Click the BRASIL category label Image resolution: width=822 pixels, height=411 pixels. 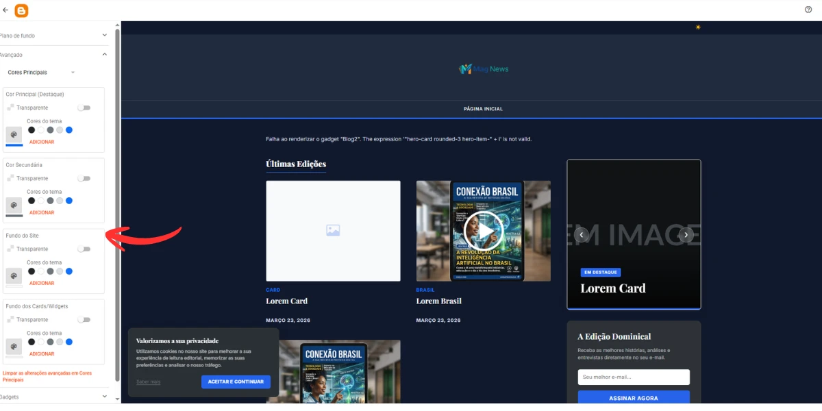coord(424,290)
